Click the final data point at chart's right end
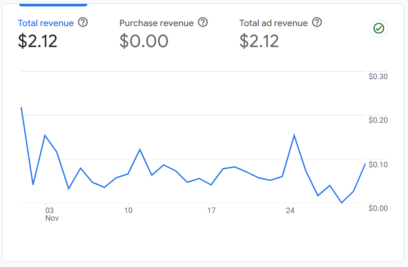Viewport: 408px width, 267px height. 365,164
